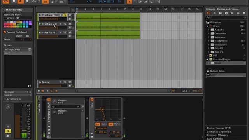Viewport: 249px width, 140px height.
Task: Adjust the Master track volume slider
Action: click(53, 86)
